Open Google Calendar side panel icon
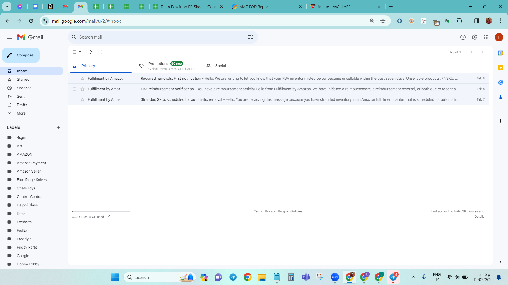This screenshot has width=508, height=285. coord(500,53)
